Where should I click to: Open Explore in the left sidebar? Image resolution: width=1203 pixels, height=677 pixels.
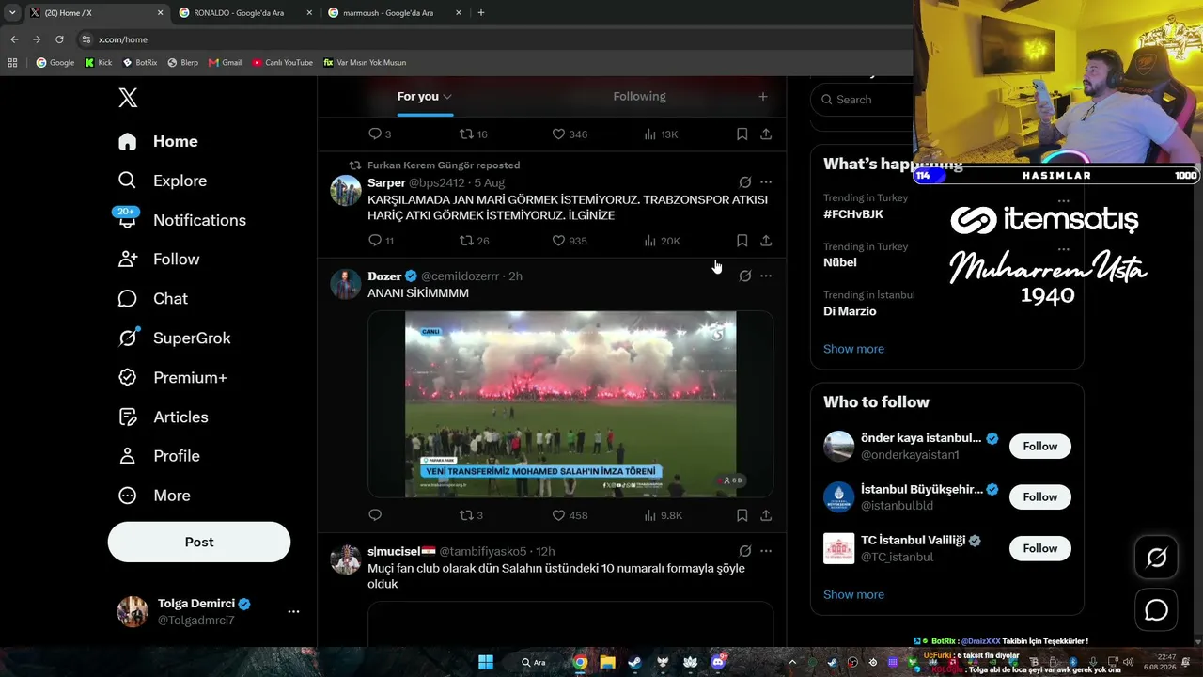[x=162, y=181]
